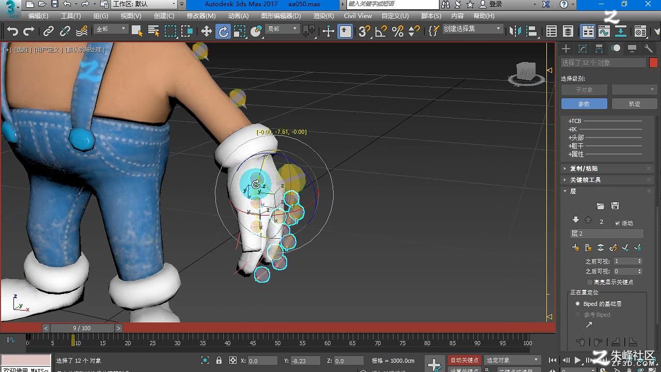Open the 修改器(M) menu

point(201,16)
